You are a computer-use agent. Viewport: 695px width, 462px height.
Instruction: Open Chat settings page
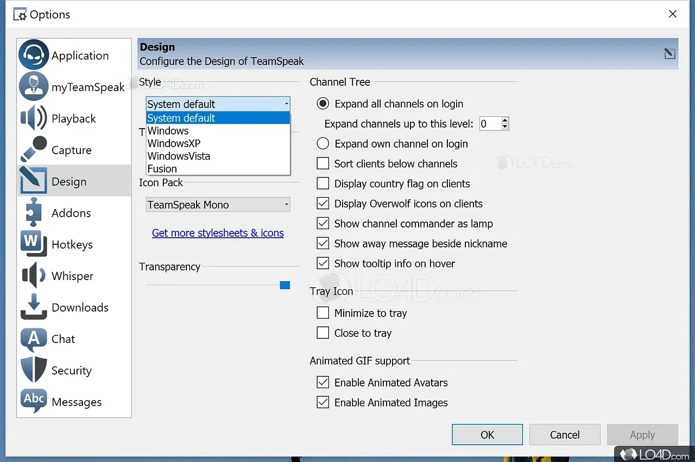tap(74, 339)
